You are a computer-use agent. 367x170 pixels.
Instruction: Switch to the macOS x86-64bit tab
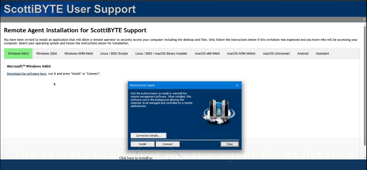coord(207,53)
